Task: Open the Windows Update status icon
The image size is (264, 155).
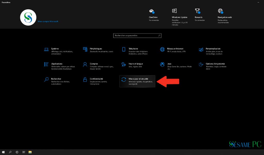Action: click(174, 11)
